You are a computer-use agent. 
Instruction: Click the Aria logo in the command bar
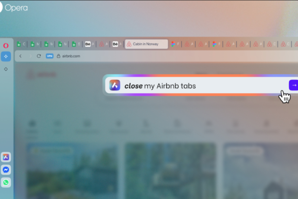(x=115, y=86)
